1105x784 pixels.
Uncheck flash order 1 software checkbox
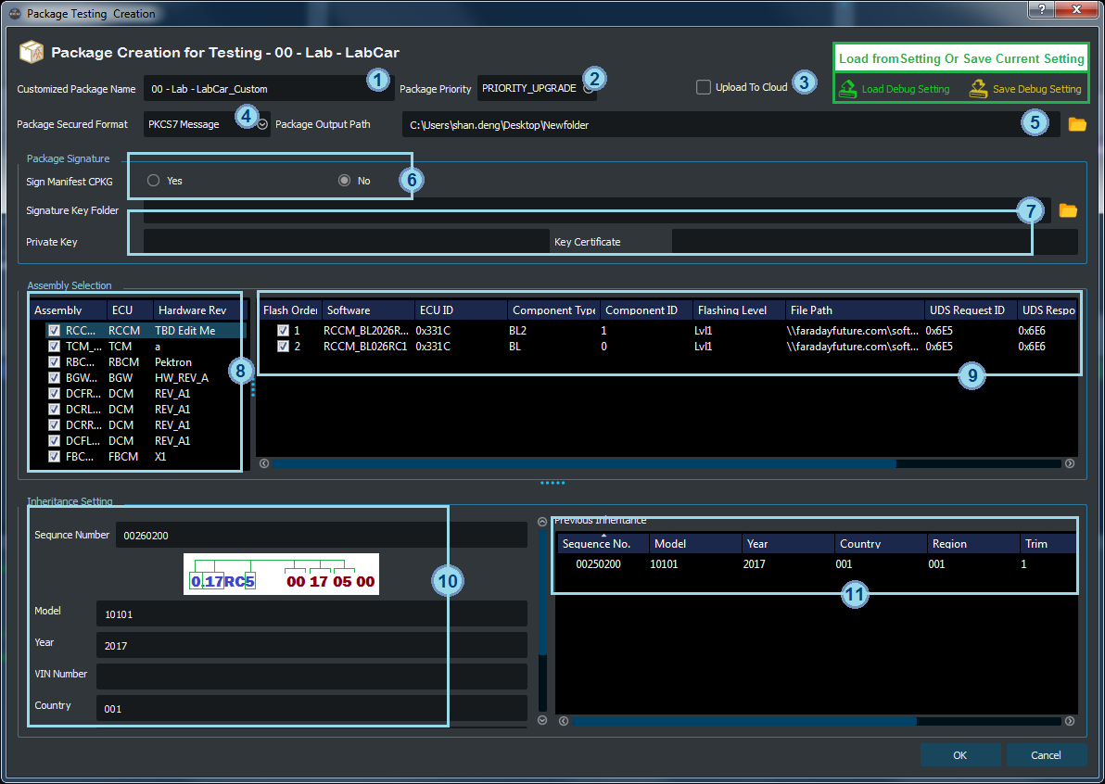(284, 330)
